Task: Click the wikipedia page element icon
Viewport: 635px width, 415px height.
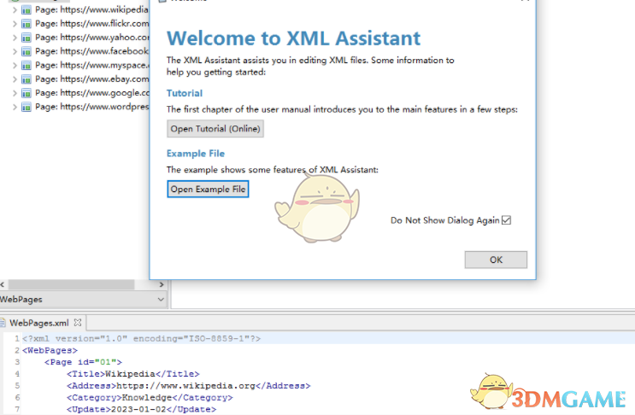Action: (x=26, y=9)
